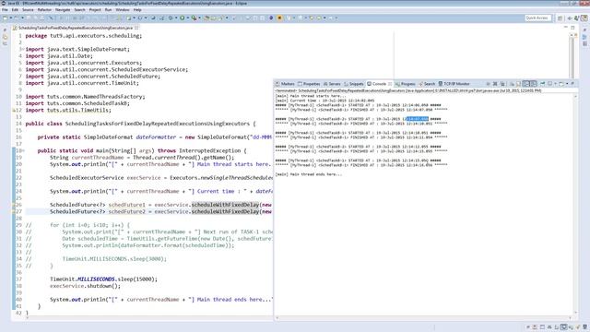Close the SchedulingTasksForFixedDelay editor tab
The image size is (590, 332).
(x=136, y=28)
